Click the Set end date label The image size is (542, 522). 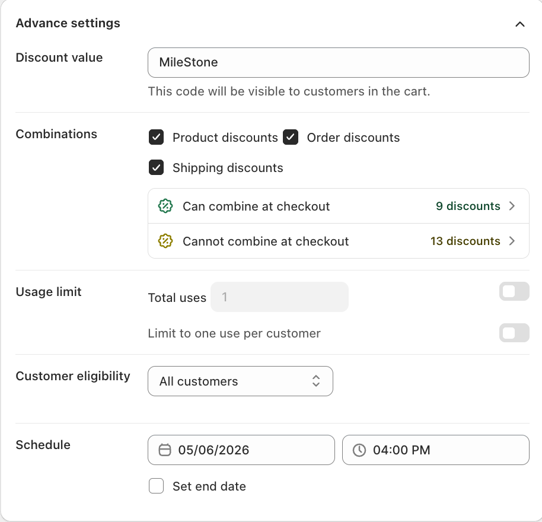tap(209, 486)
